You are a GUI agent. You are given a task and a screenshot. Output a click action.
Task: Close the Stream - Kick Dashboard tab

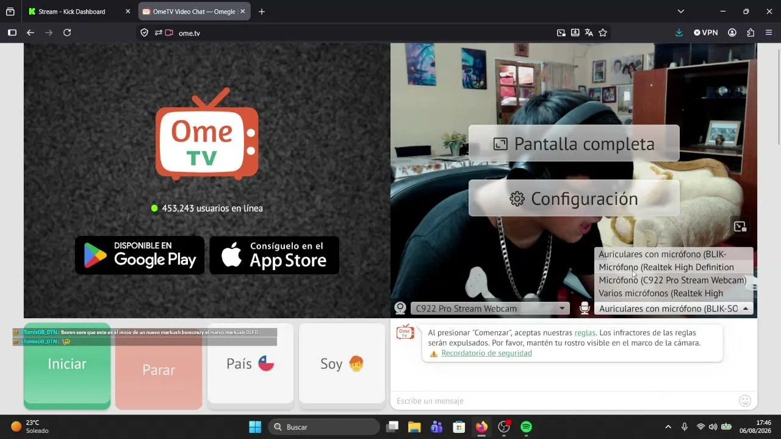point(128,12)
